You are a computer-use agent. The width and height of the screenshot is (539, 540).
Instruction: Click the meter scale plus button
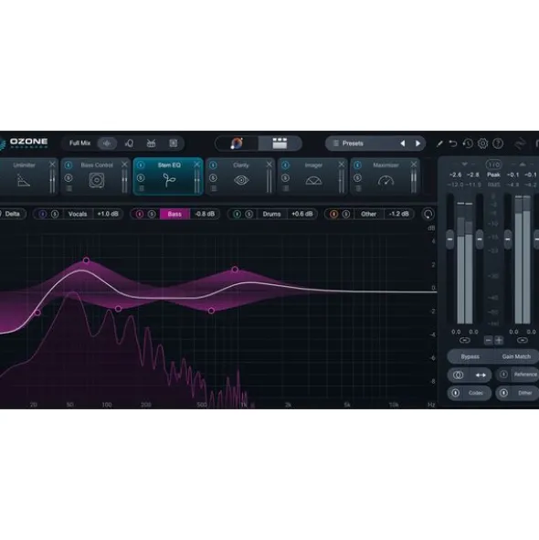(x=499, y=340)
